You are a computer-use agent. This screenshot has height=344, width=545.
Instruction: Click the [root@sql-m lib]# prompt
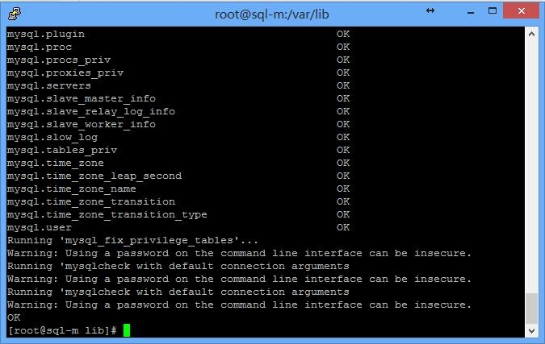[x=62, y=330]
